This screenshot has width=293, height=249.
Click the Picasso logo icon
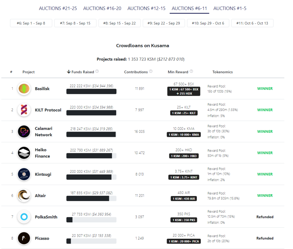(x=24, y=238)
